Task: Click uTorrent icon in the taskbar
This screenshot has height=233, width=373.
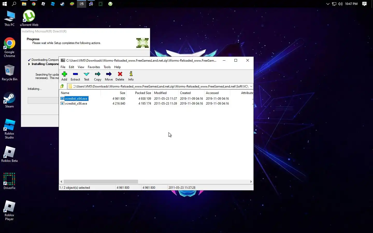Action: [x=110, y=4]
